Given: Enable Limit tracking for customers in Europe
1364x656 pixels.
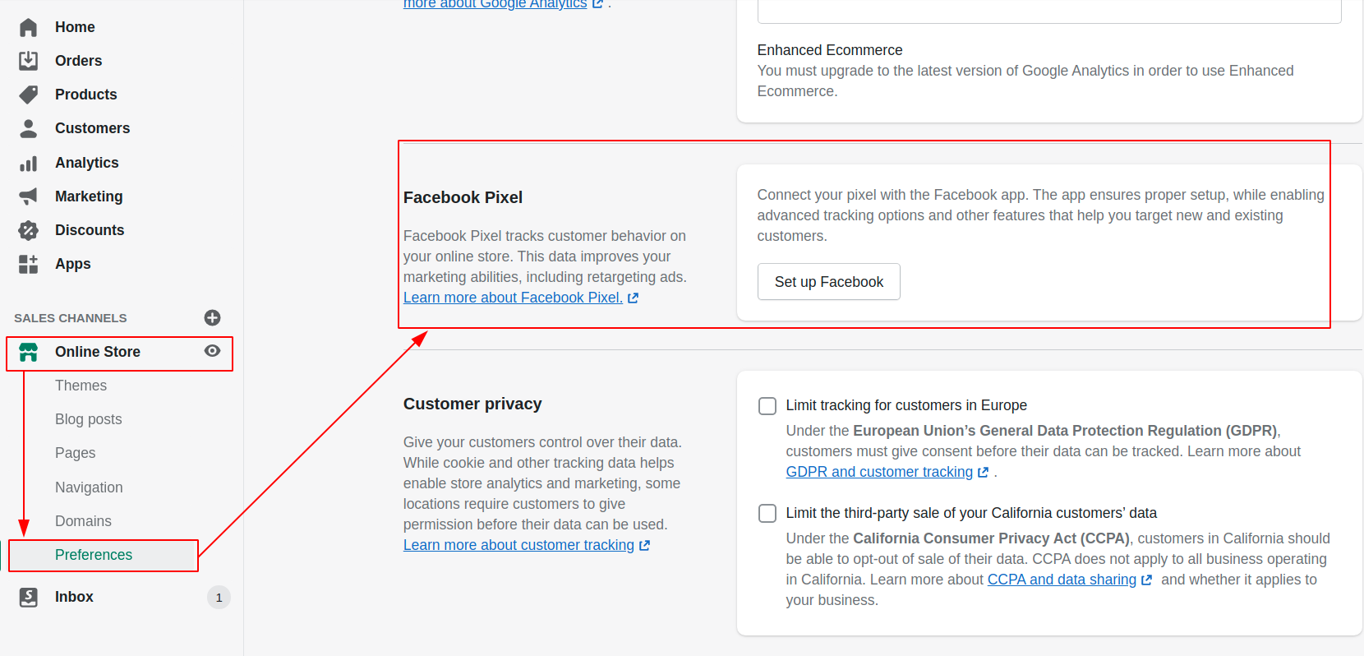Looking at the screenshot, I should click(x=767, y=406).
